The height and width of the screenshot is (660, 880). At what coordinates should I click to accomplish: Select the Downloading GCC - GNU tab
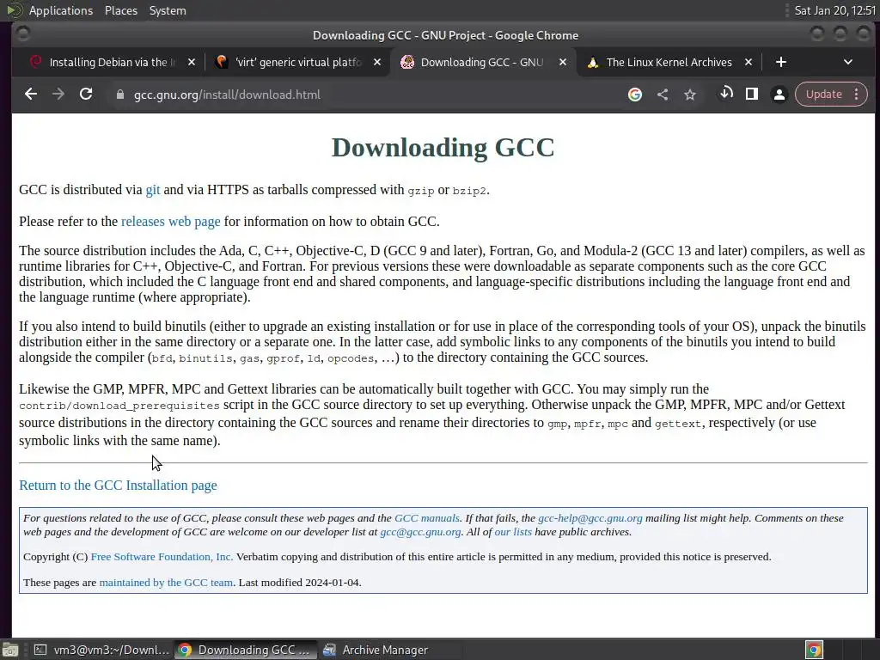[483, 62]
